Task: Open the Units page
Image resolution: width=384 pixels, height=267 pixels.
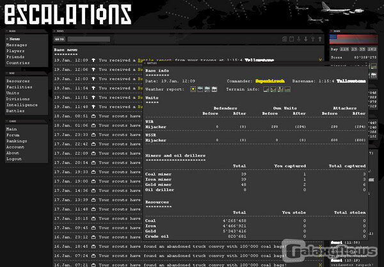Action: (13, 93)
